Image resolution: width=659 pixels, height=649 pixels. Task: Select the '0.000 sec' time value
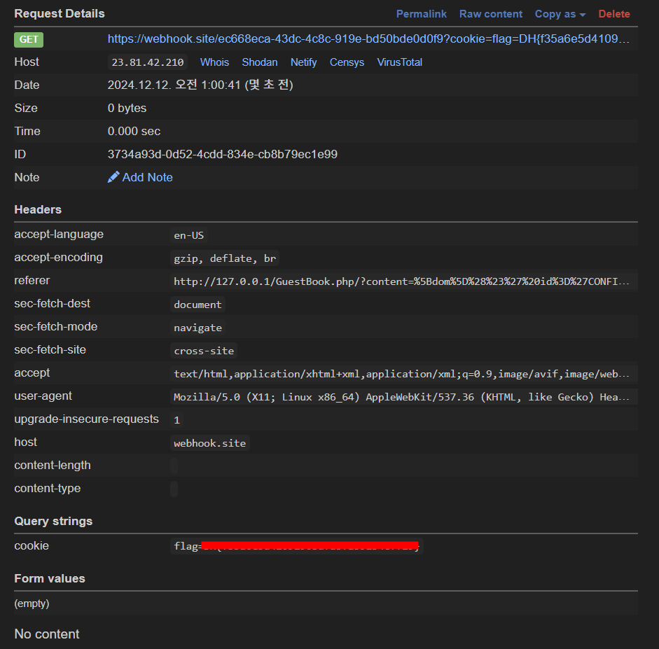pos(134,131)
